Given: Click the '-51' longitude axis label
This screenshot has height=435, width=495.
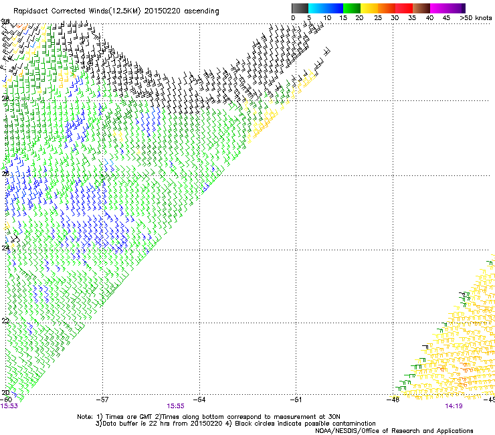Looking at the screenshot, I should (296, 400).
